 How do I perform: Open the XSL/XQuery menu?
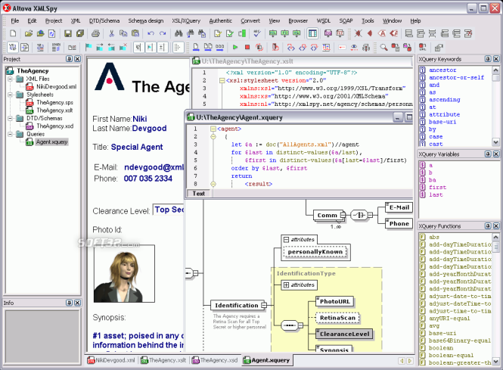186,21
